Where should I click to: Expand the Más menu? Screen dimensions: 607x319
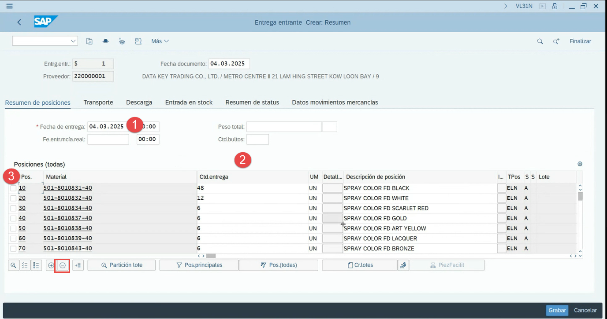160,41
